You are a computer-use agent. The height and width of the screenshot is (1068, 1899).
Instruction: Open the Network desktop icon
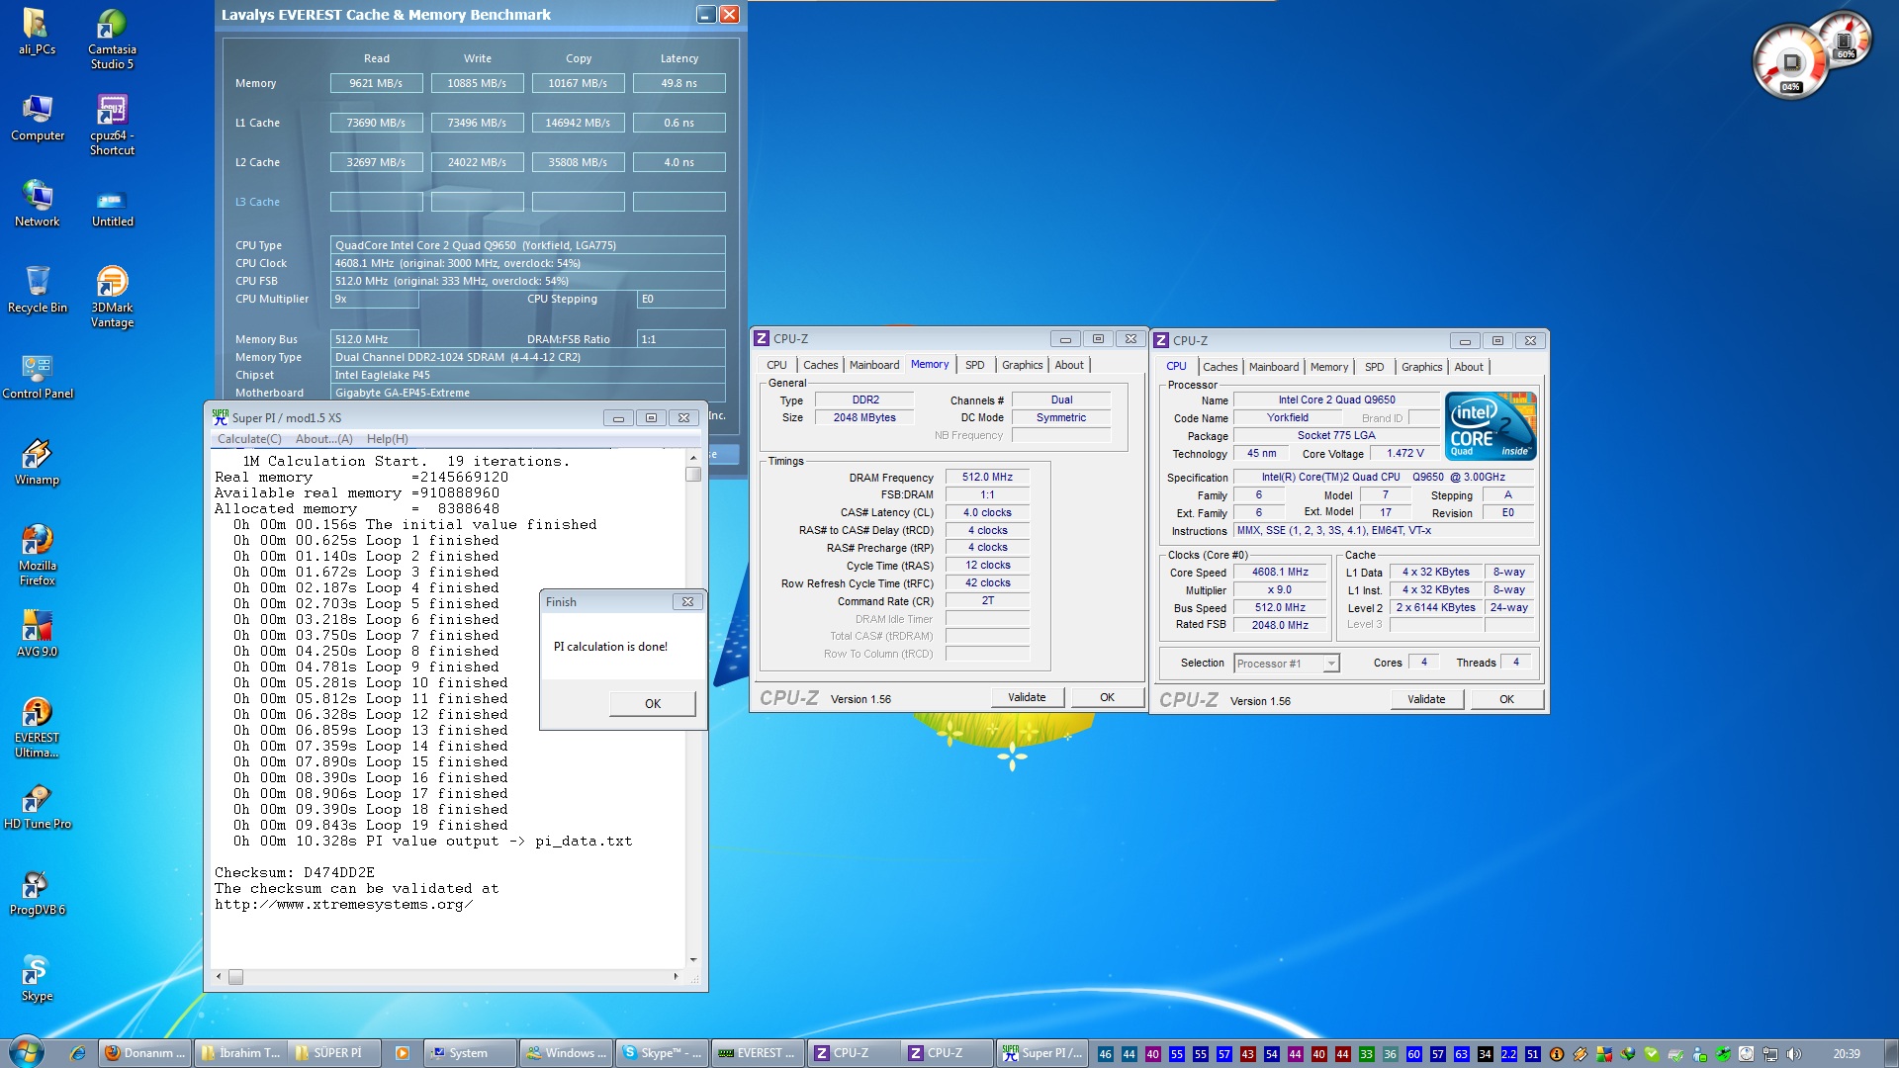tap(37, 205)
